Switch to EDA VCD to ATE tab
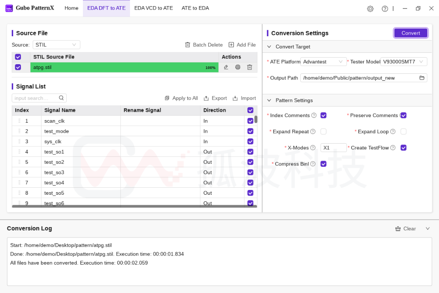 coord(154,8)
